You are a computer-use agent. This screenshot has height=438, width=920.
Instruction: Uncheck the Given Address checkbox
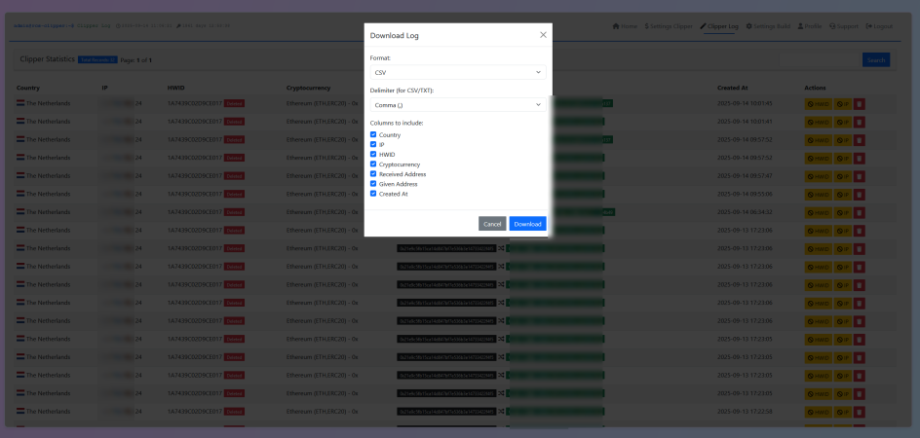(373, 184)
